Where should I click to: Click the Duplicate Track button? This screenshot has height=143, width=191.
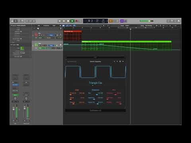tap(38, 28)
